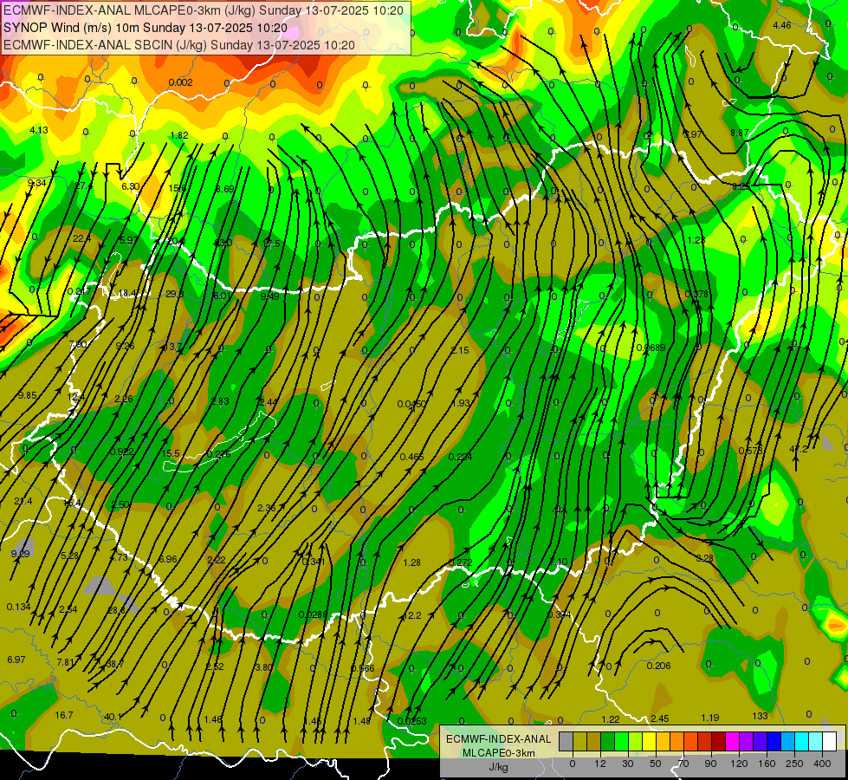The image size is (848, 780).
Task: Click the legend title ECMWF-INDEX-ANAL
Action: [x=498, y=739]
